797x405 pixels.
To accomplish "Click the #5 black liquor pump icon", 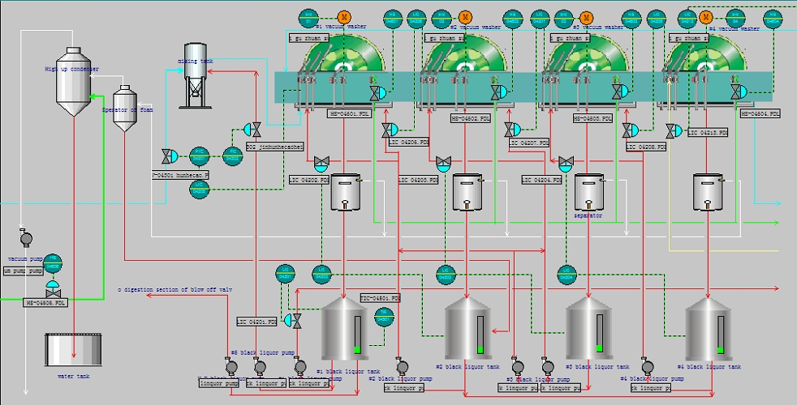I will point(230,367).
